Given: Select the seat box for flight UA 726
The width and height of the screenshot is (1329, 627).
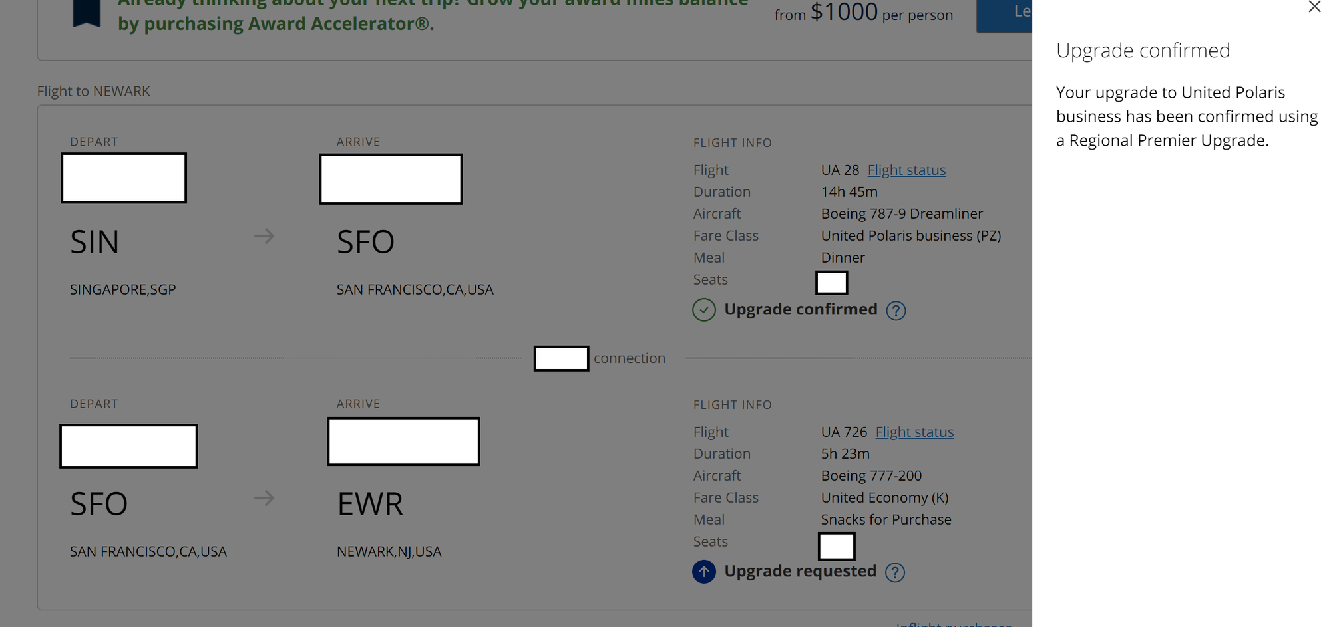Looking at the screenshot, I should click(x=836, y=547).
